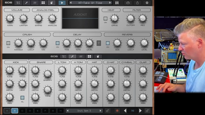Toggle the delay mode button beside Level
Viewport: 205px width, 115px height.
tap(99, 43)
